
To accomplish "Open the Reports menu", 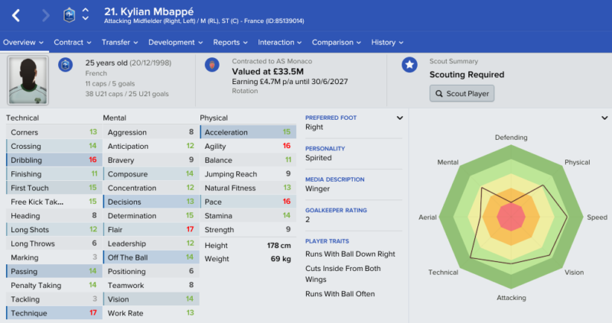I will [230, 43].
